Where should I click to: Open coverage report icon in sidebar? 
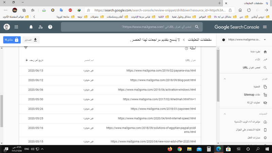pyautogui.click(x=265, y=87)
